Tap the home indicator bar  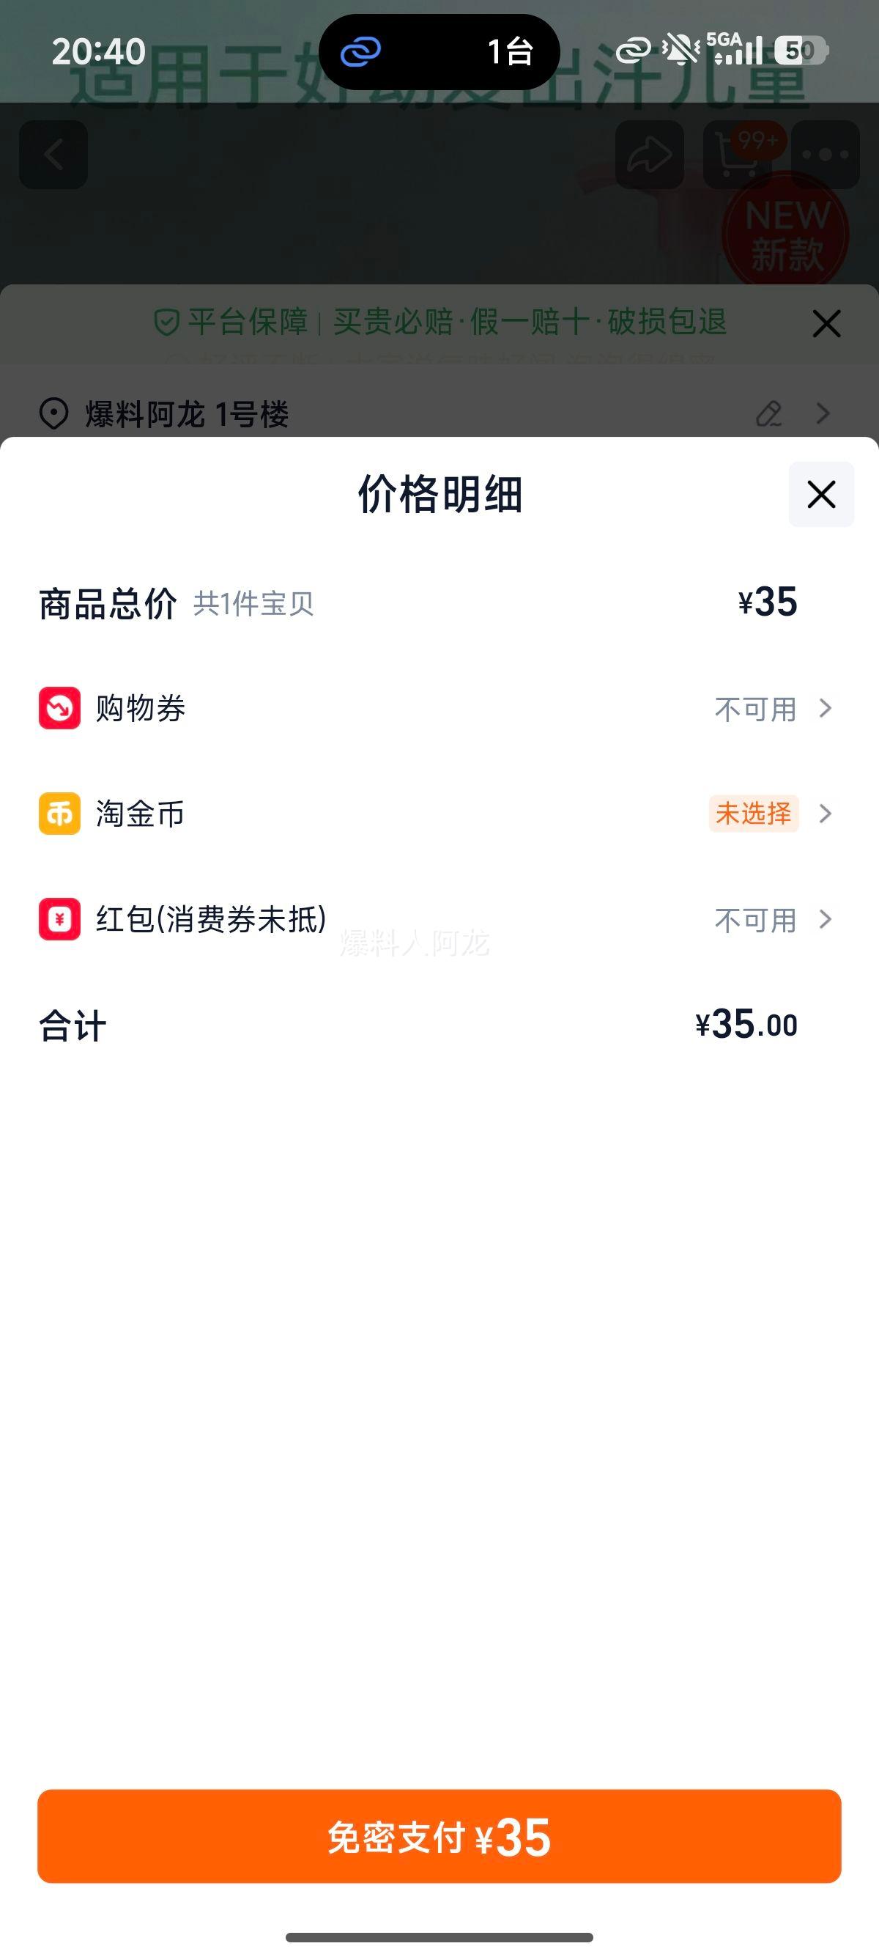pos(439,1936)
